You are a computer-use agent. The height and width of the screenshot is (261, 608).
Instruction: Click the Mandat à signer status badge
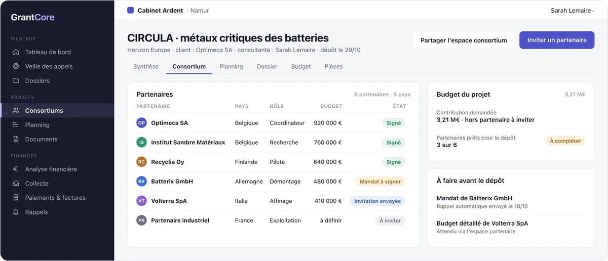coord(381,182)
